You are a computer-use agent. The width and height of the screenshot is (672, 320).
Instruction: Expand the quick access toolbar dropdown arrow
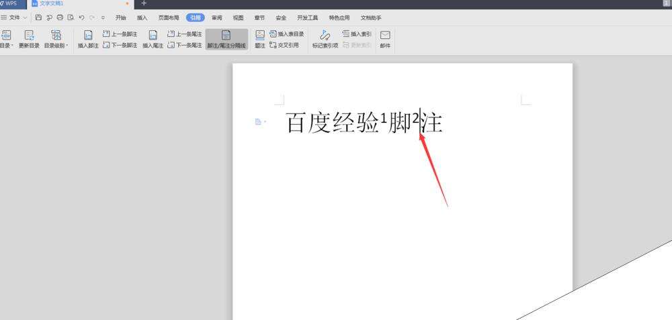point(103,18)
